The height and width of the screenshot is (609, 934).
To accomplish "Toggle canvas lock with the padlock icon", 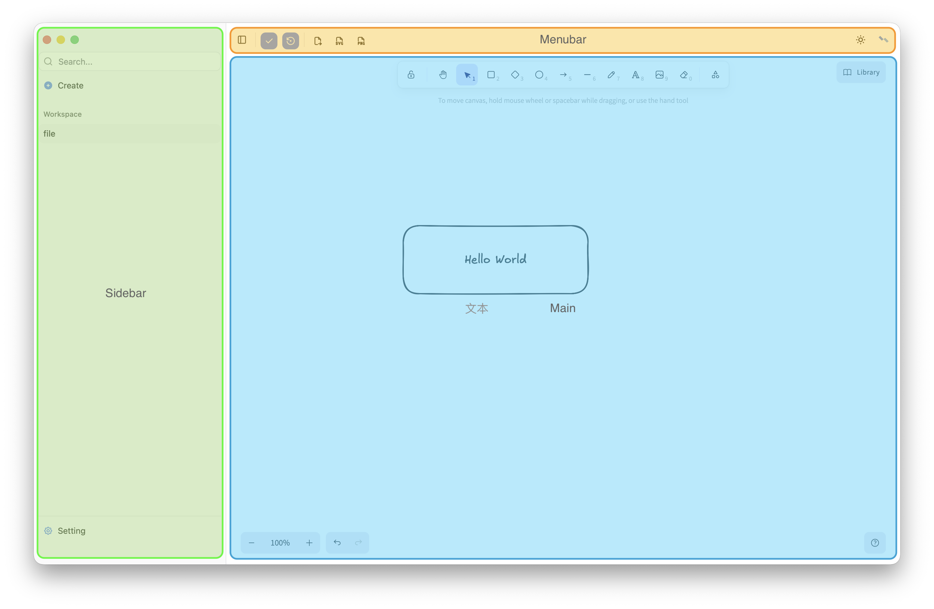I will [411, 75].
